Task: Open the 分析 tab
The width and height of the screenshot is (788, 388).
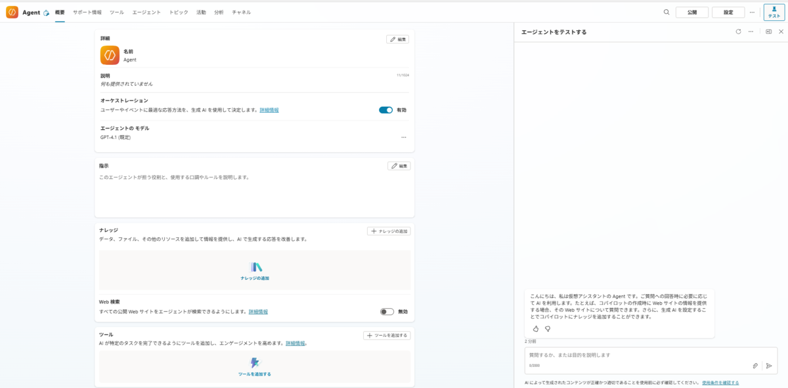Action: pos(219,12)
